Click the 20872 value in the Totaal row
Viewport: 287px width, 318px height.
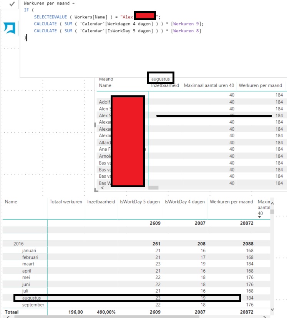[x=247, y=312]
